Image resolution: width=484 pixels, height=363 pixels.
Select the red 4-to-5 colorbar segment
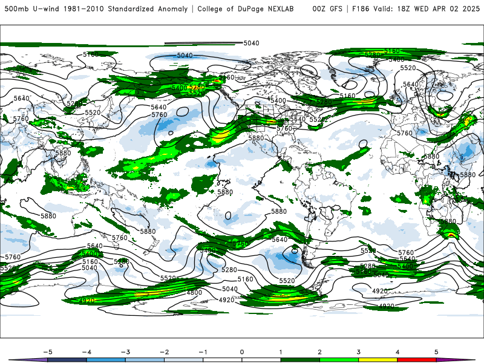(417, 360)
